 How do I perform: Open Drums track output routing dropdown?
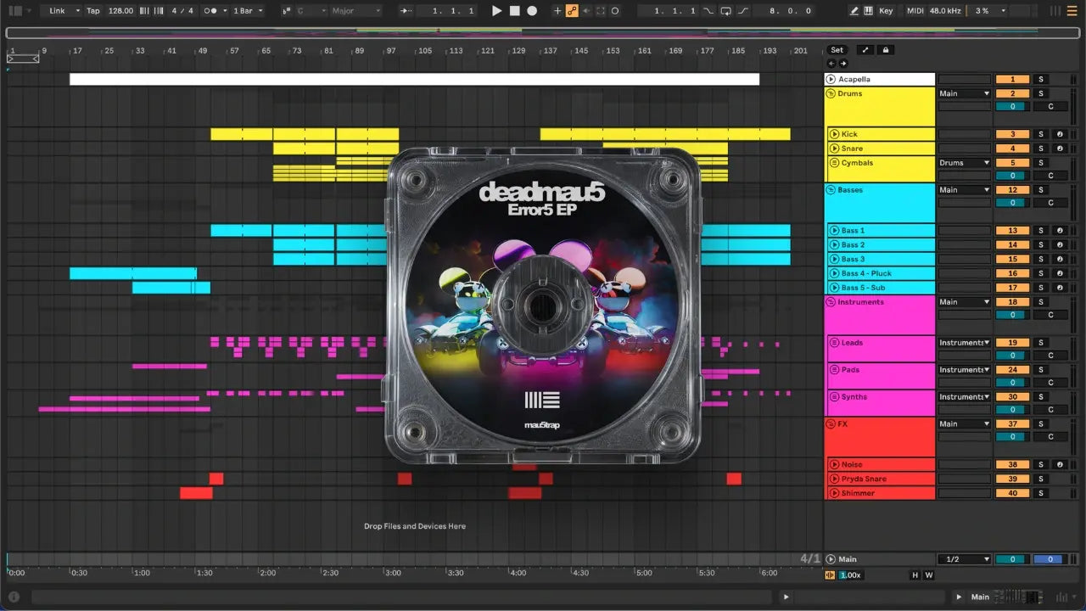click(x=964, y=93)
